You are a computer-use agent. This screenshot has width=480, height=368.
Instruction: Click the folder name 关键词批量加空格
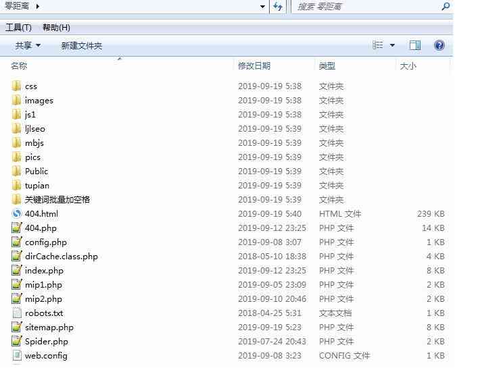[x=57, y=199]
